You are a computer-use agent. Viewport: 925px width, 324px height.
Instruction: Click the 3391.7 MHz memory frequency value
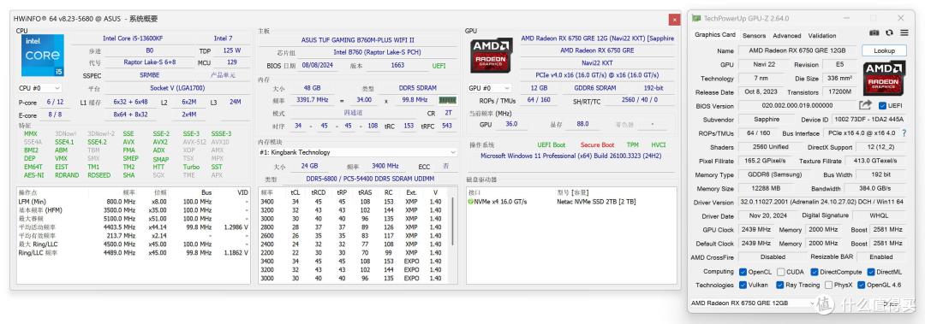(x=312, y=100)
